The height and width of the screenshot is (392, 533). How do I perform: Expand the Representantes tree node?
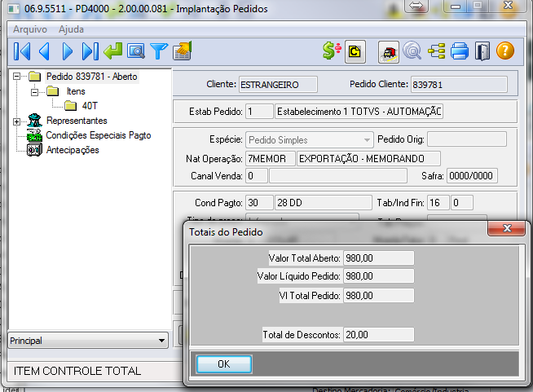coord(16,121)
